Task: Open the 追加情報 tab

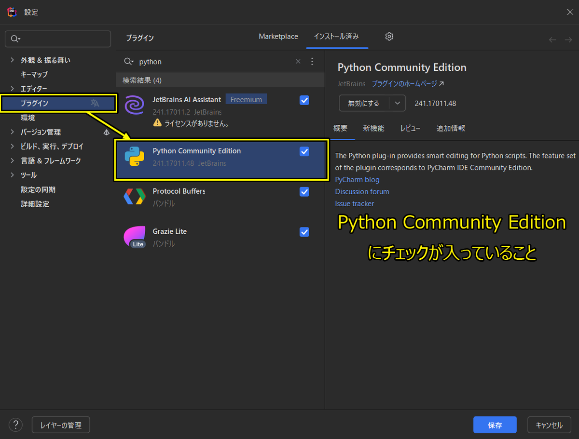Action: tap(451, 128)
